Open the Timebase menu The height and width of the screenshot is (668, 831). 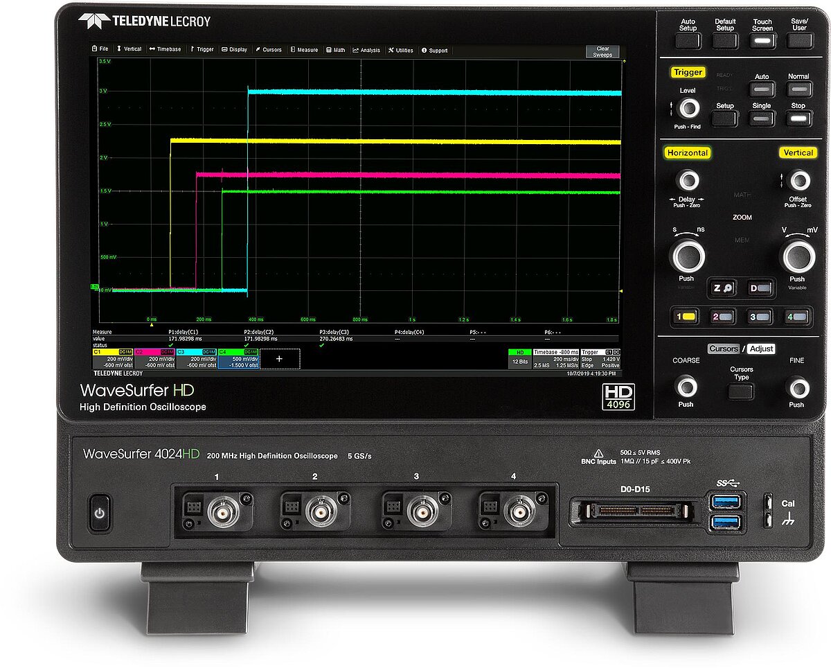tap(165, 49)
